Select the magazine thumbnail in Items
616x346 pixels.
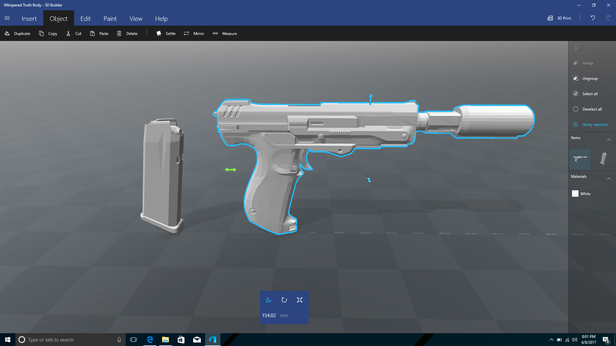click(604, 159)
